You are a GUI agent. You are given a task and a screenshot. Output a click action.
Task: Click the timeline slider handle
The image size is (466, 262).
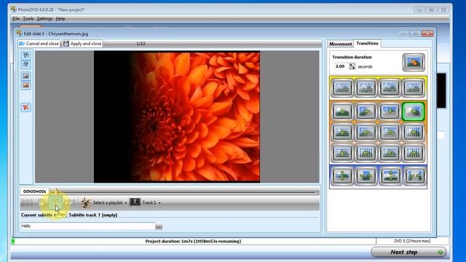57,191
